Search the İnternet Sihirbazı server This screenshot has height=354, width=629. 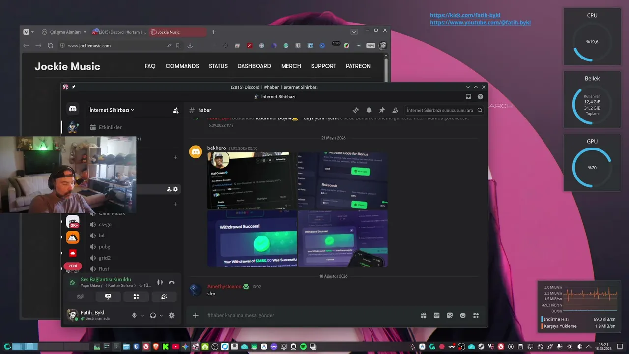click(x=444, y=110)
